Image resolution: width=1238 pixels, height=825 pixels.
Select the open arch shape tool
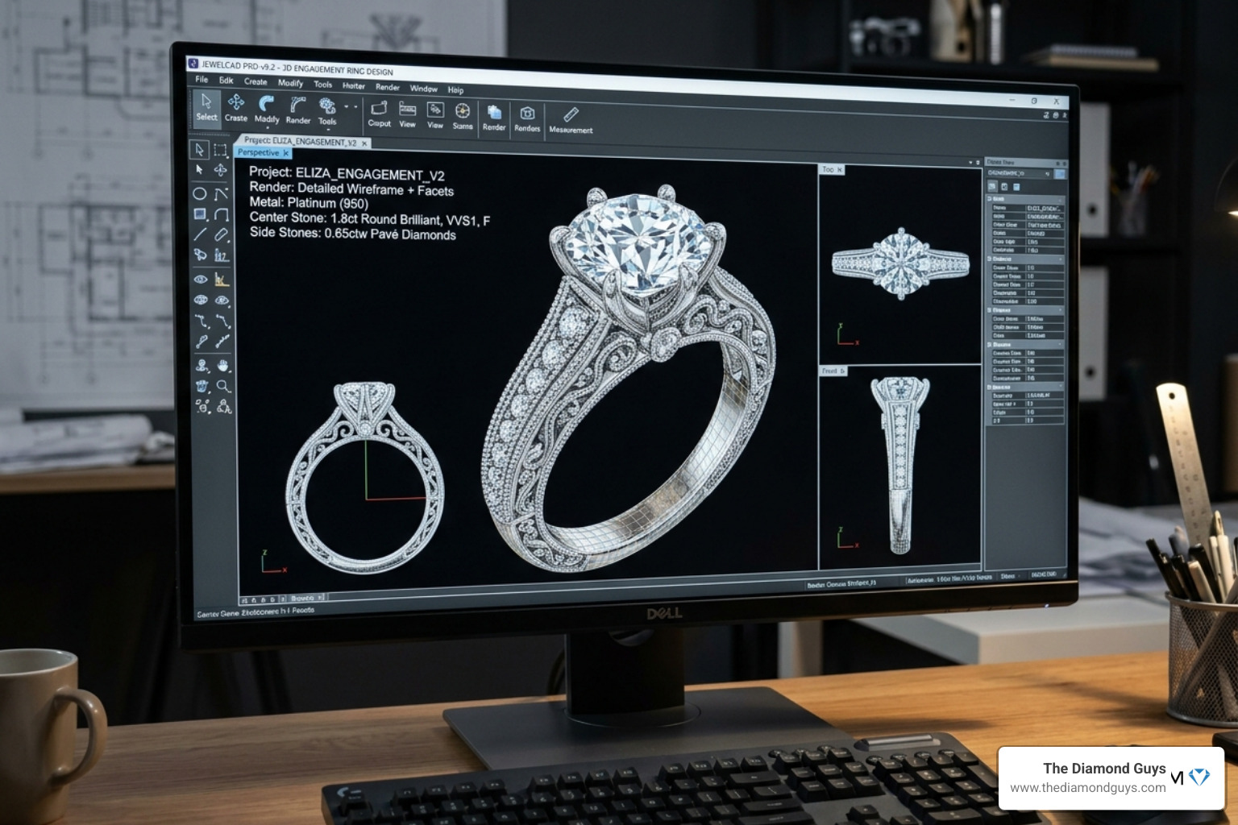[222, 214]
